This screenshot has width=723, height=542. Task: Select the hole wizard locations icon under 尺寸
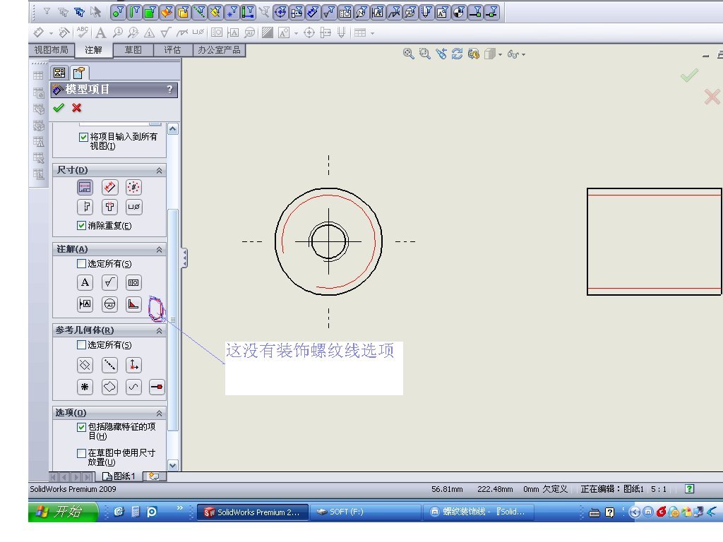coord(109,207)
